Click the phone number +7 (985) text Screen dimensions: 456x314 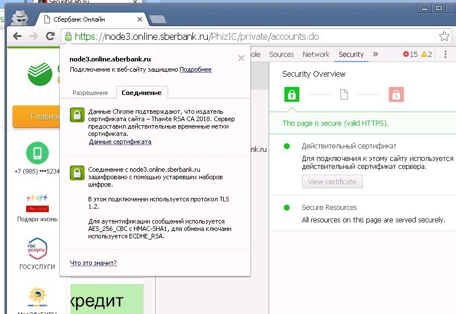coord(37,171)
